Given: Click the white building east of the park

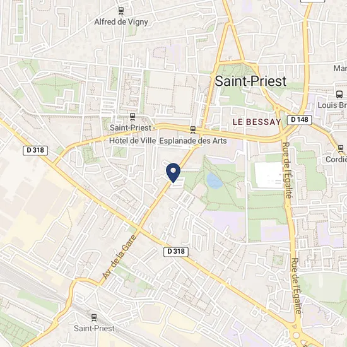Looking at the screenshot, I should pyautogui.click(x=269, y=175).
